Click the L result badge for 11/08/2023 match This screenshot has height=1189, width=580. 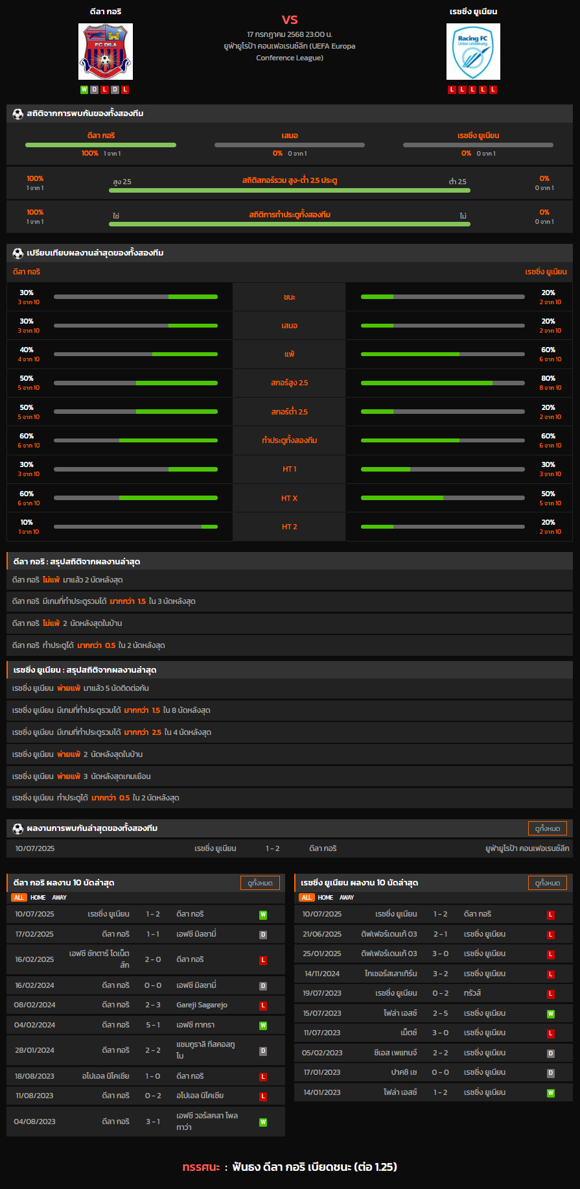(x=263, y=1096)
